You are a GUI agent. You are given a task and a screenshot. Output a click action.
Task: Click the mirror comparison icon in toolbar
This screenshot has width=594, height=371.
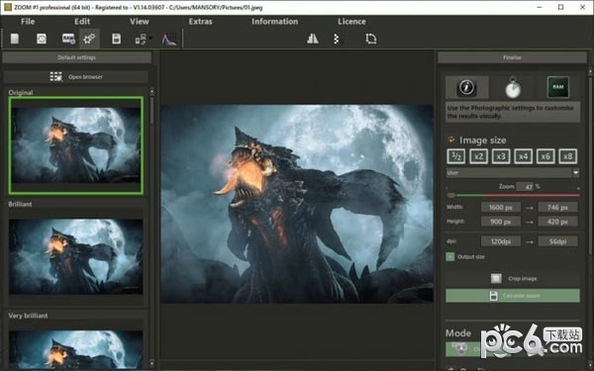pos(313,39)
